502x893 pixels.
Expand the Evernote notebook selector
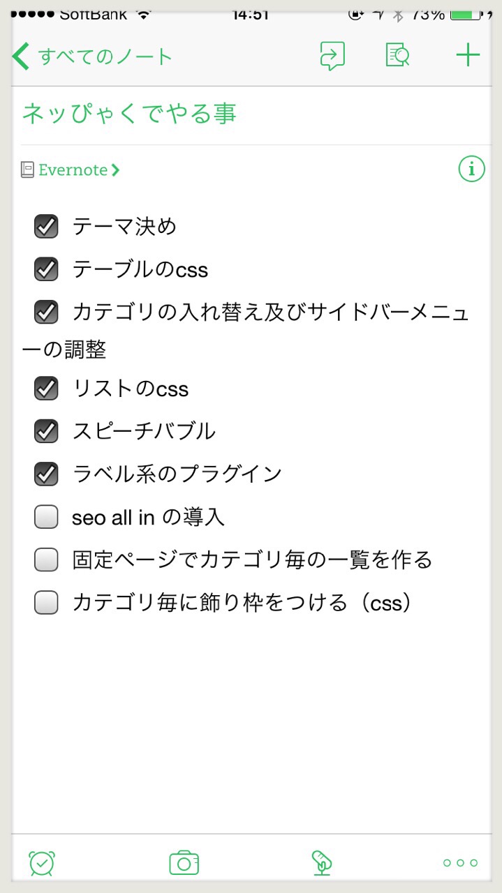coord(71,170)
